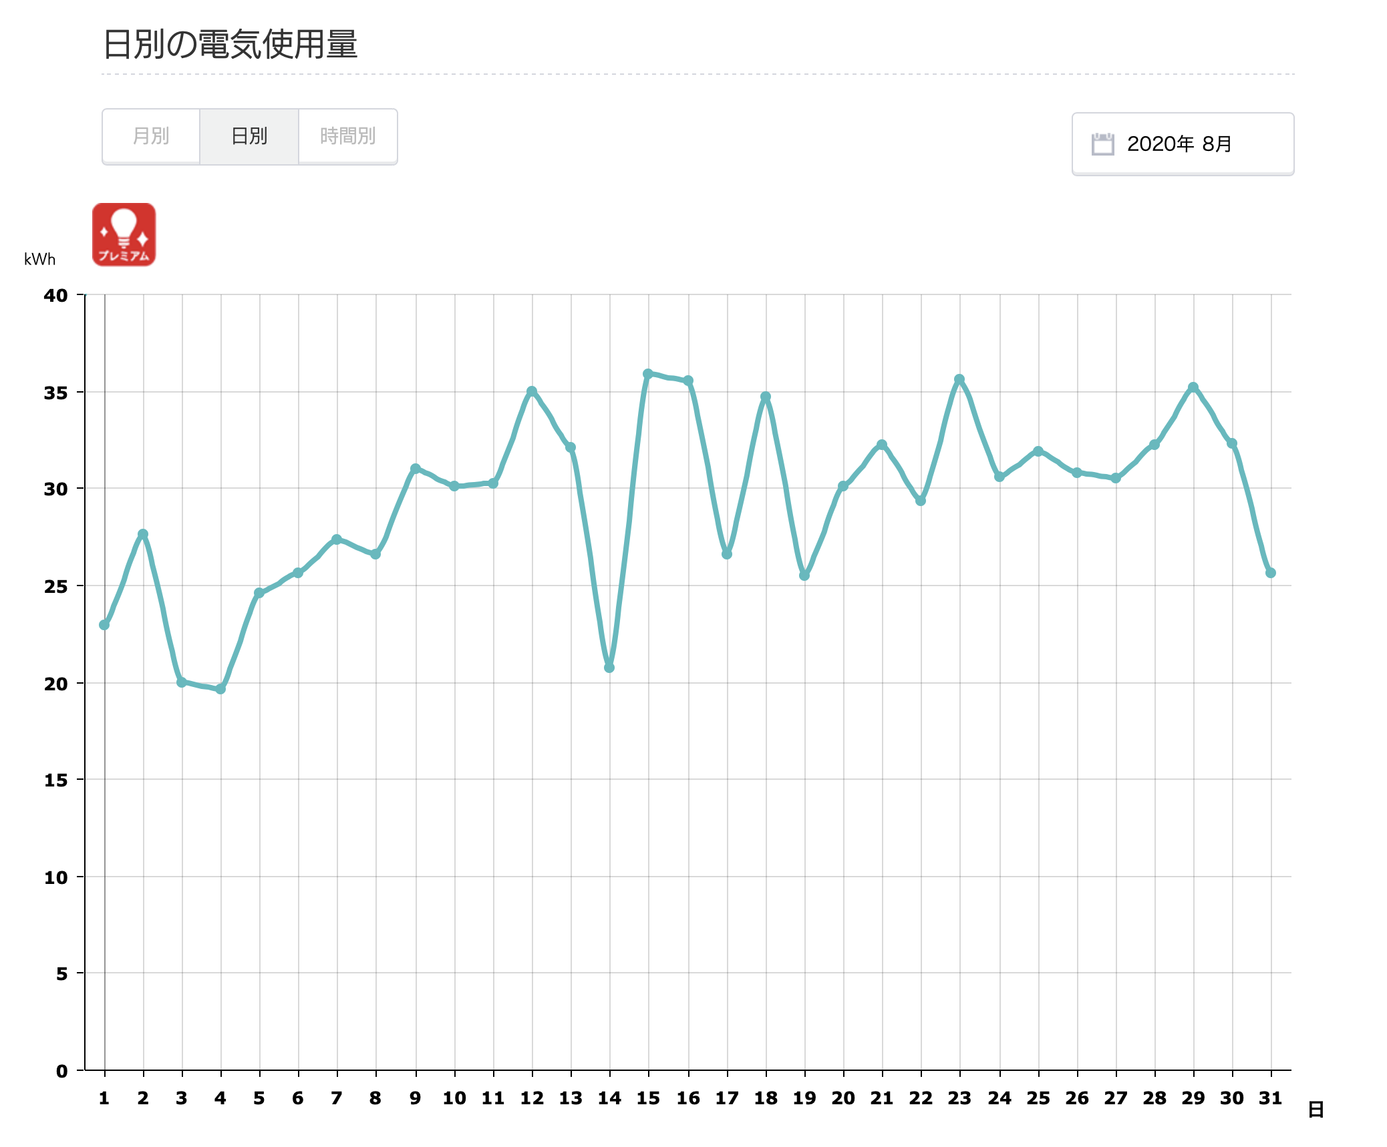Select the 日別 daily tab

249,136
